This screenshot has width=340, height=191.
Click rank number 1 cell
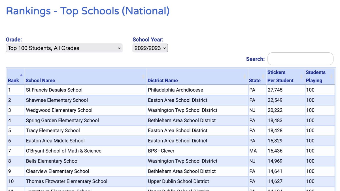(16, 90)
